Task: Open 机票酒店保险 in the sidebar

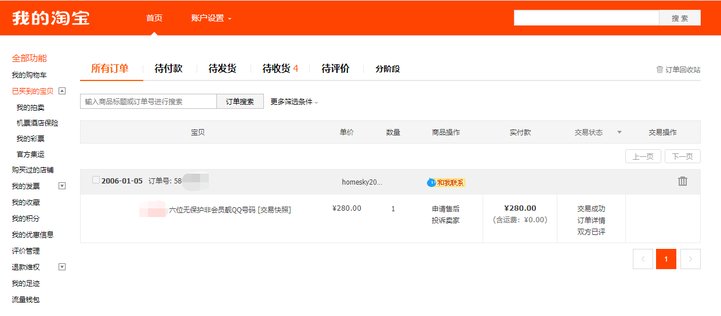Action: tap(37, 123)
